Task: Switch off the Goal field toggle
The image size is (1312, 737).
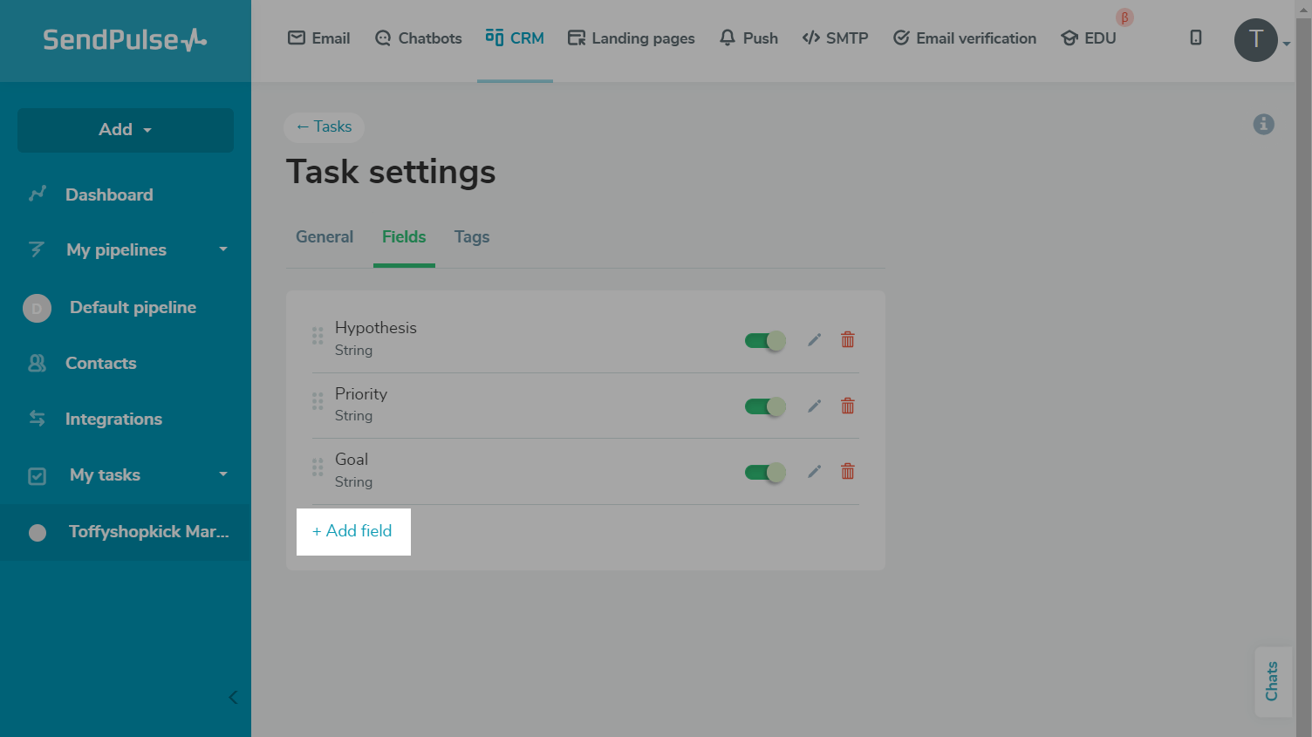Action: click(x=765, y=473)
